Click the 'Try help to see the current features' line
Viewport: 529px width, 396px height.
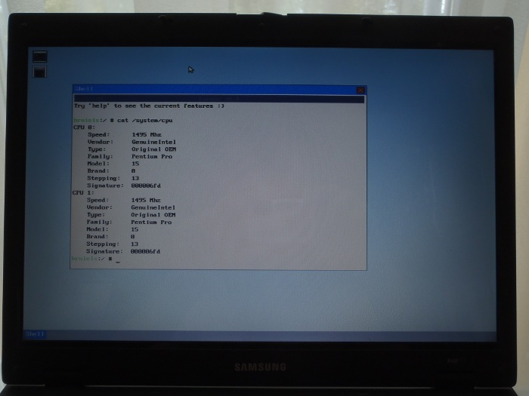click(149, 106)
